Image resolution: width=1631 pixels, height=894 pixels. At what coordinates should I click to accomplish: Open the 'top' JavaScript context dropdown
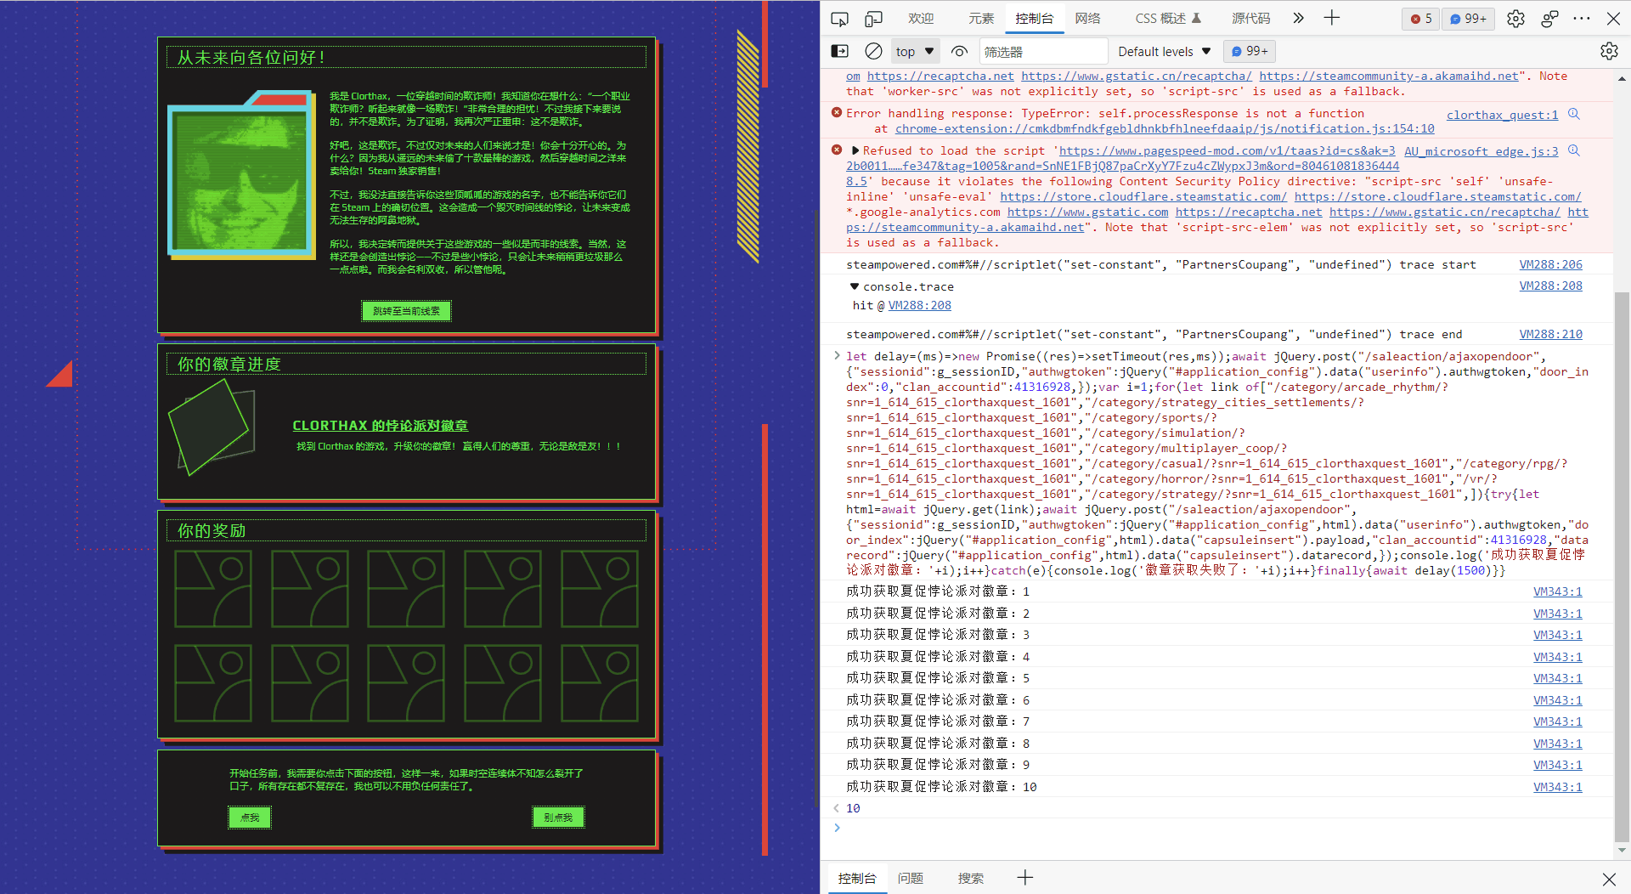(915, 51)
